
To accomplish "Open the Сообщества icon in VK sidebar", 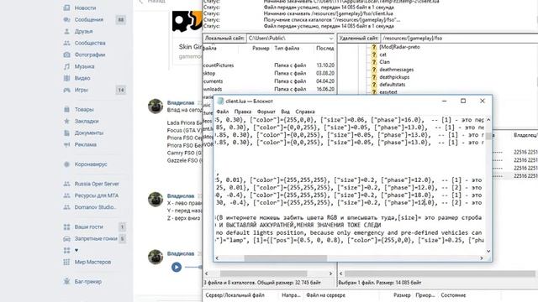I will [x=67, y=43].
